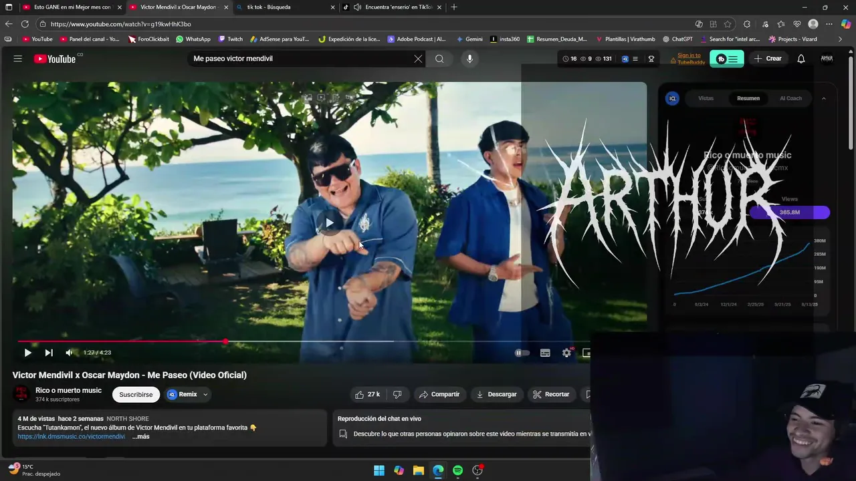Switch to the Vistas tab
Image resolution: width=856 pixels, height=481 pixels.
(706, 98)
